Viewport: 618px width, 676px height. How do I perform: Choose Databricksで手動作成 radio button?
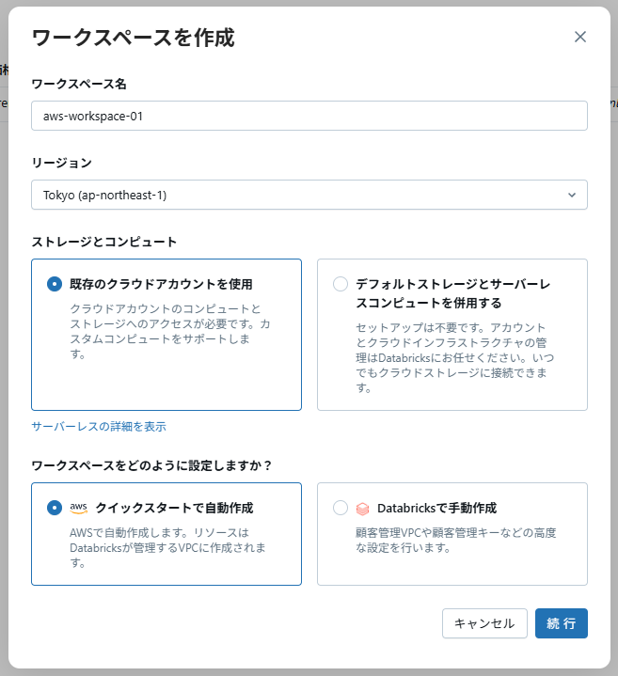[x=341, y=508]
